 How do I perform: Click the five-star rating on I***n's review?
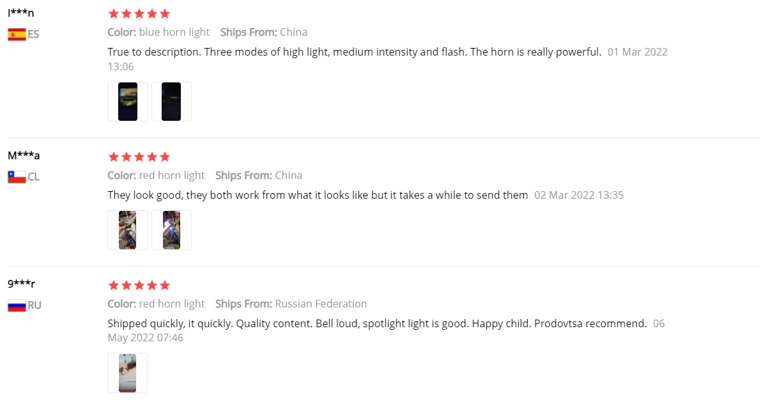pos(139,14)
